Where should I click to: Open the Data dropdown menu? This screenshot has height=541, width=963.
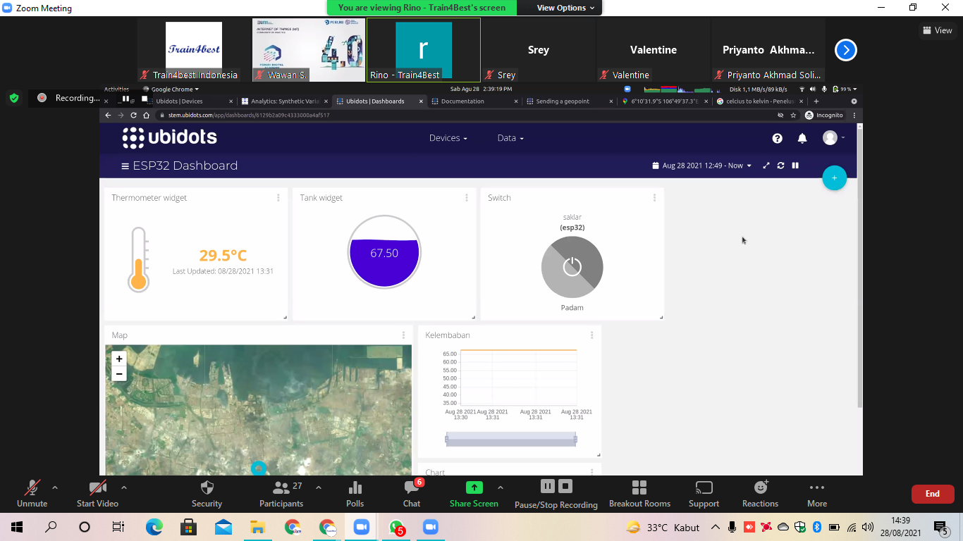(x=510, y=138)
